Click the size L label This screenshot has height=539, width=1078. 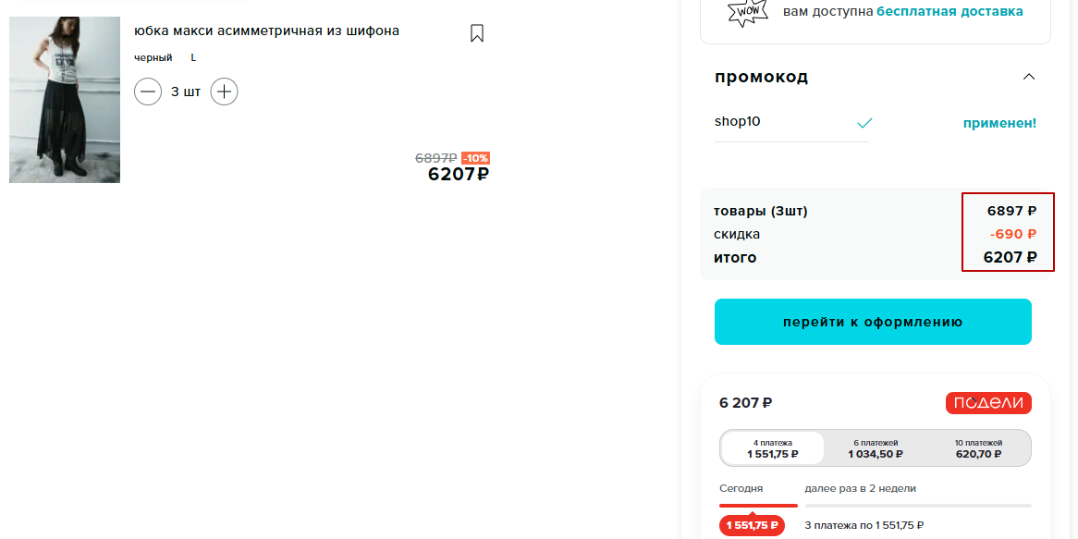(194, 57)
